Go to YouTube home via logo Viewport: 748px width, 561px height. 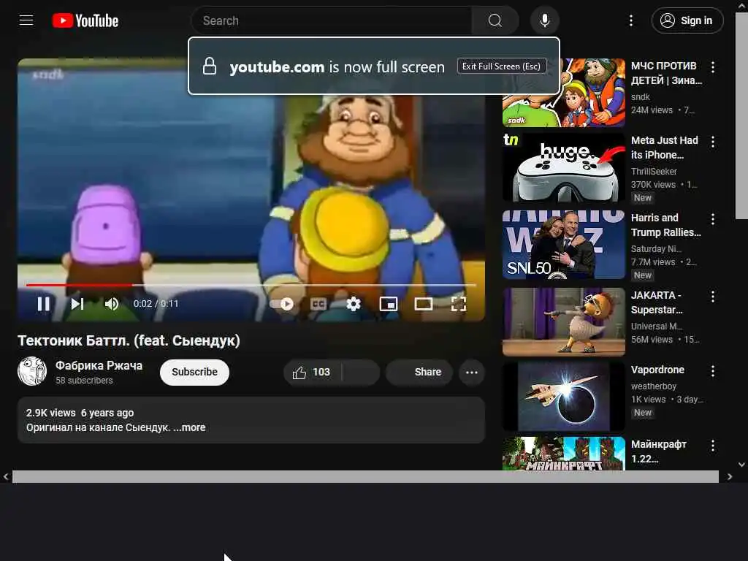(85, 20)
